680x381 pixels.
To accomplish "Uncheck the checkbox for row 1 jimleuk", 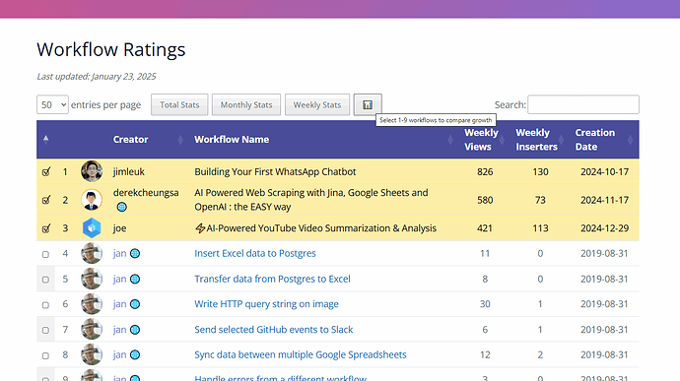I will 46,171.
